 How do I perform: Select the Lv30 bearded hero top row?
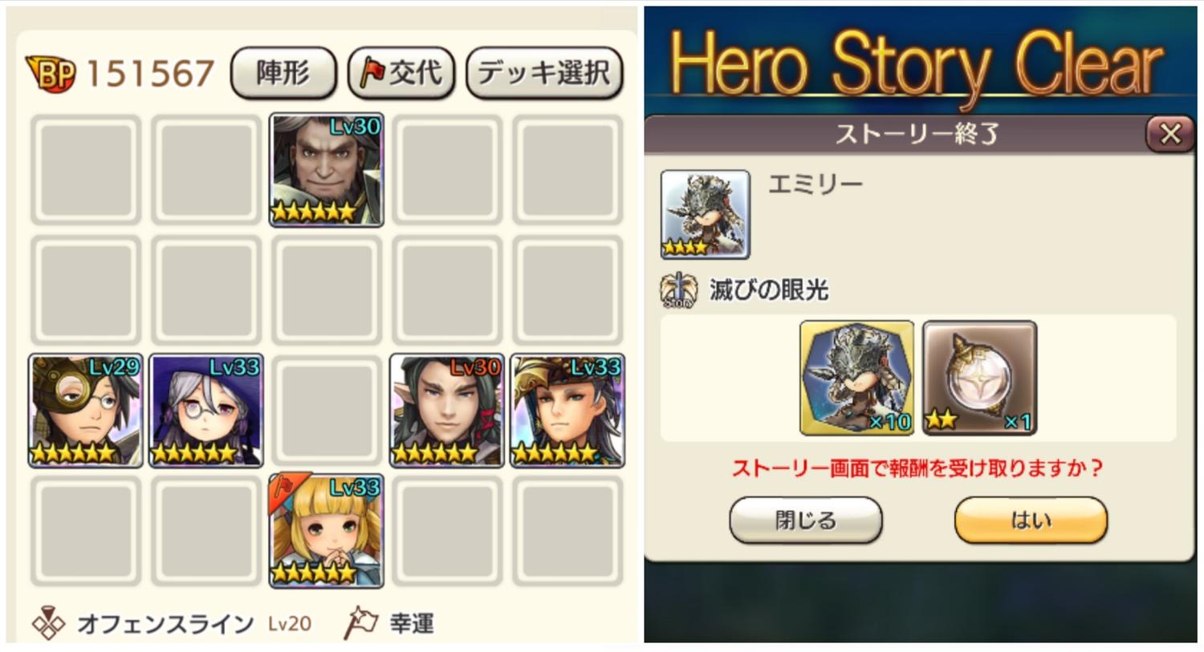326,169
